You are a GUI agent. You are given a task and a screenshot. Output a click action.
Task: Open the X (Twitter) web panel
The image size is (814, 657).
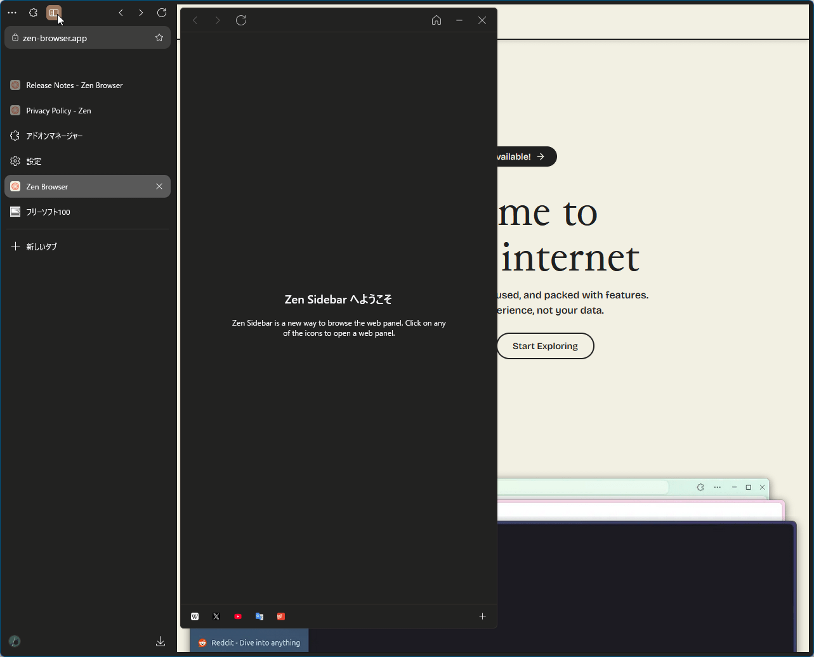pos(216,616)
